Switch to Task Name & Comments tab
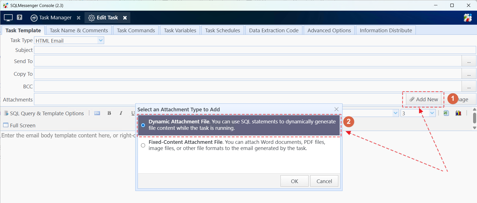This screenshot has height=203, width=477. click(79, 30)
